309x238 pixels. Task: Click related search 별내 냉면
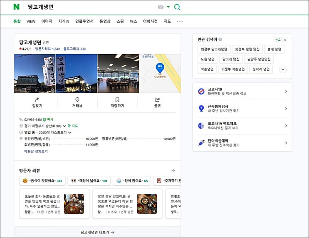pyautogui.click(x=274, y=49)
